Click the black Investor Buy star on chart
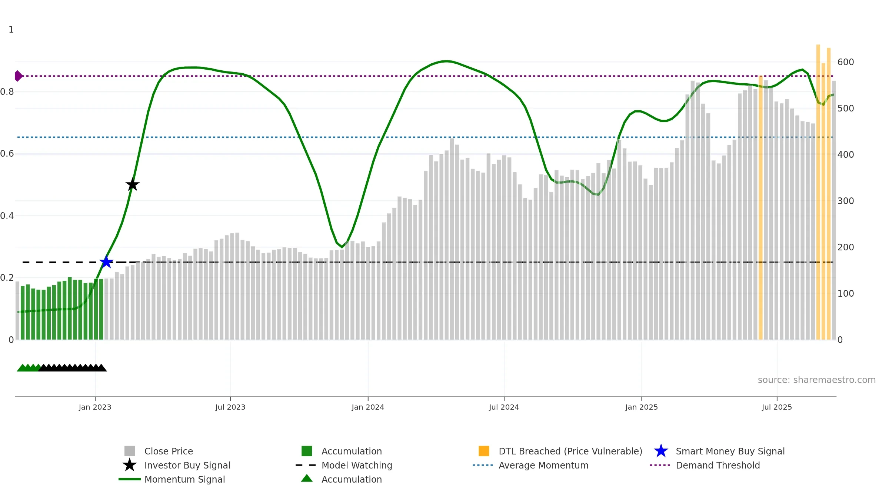The image size is (889, 500). click(132, 184)
